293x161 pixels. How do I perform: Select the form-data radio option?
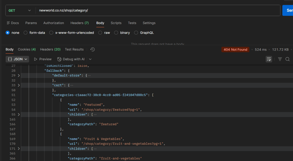click(25, 33)
